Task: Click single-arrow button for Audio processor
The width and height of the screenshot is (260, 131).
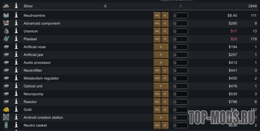Action: [161, 63]
